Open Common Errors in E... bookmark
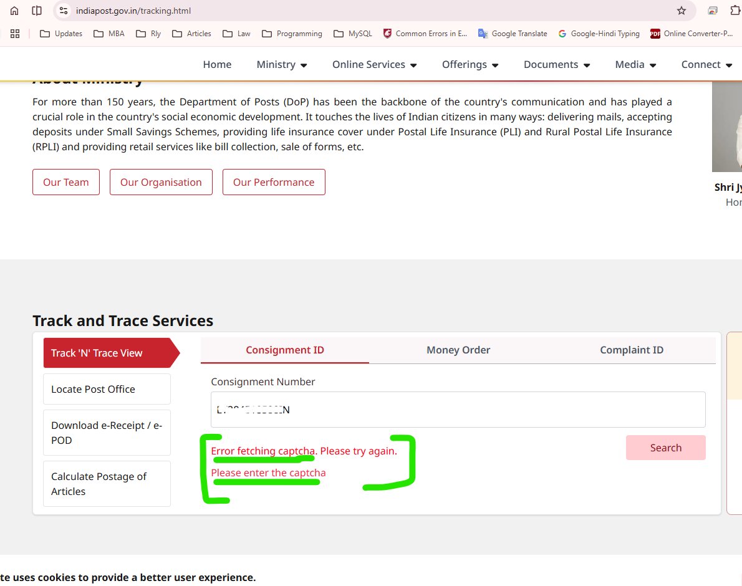The height and width of the screenshot is (586, 742). 425,34
